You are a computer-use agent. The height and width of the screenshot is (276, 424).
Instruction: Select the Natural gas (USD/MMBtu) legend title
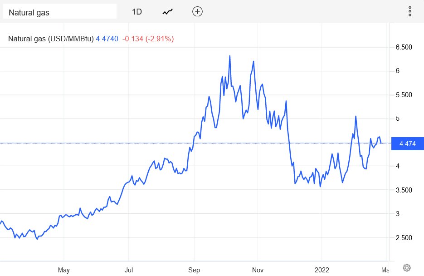click(x=51, y=39)
